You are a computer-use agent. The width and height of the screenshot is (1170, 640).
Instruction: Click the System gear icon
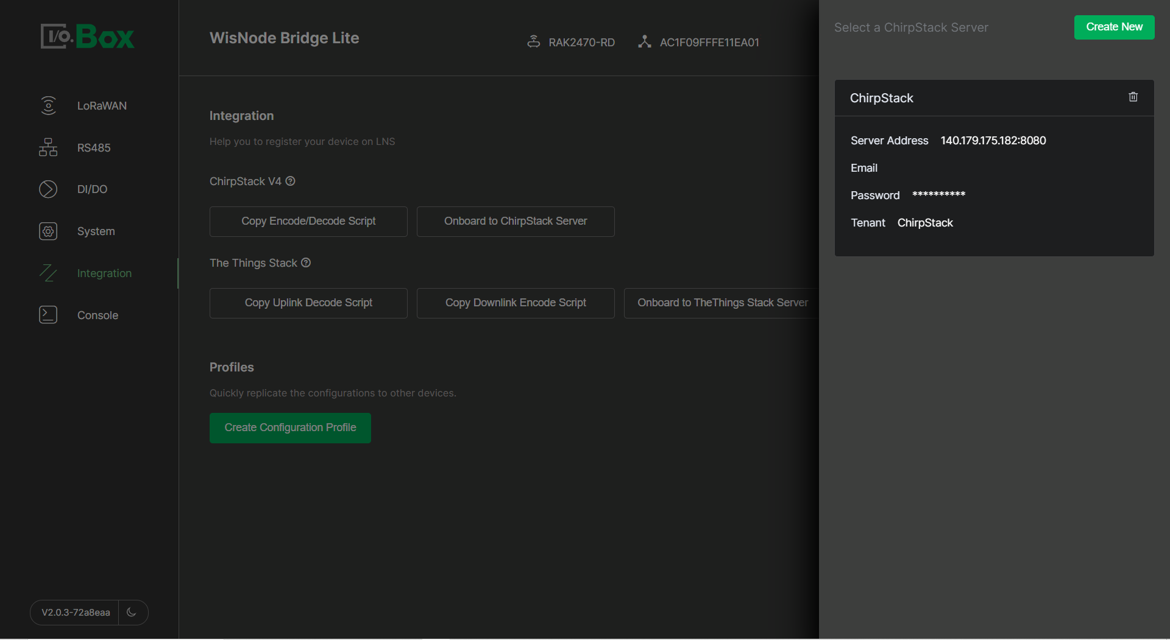click(48, 231)
